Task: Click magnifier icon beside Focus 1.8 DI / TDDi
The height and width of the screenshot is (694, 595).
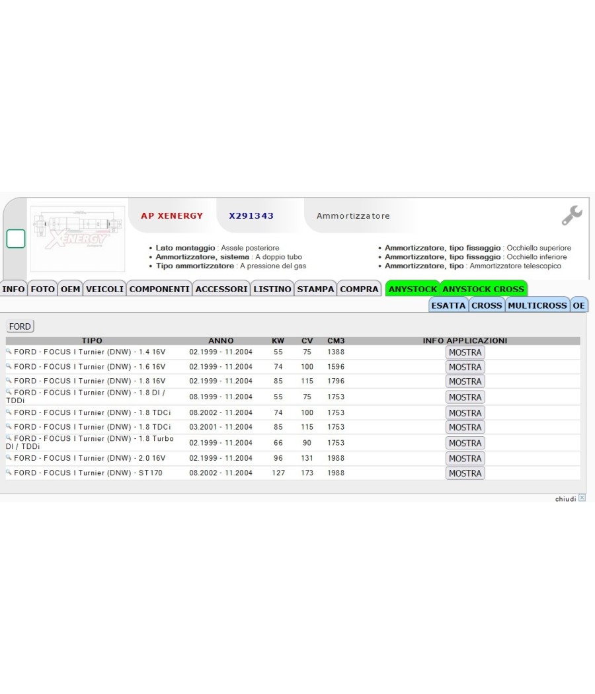Action: [9, 392]
